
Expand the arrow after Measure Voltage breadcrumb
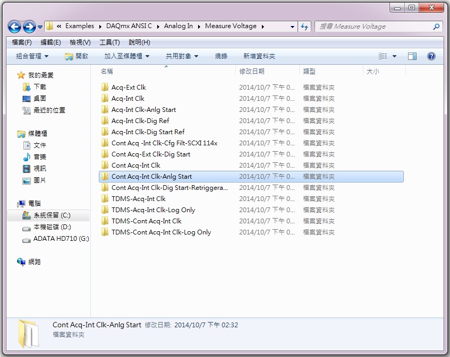pyautogui.click(x=262, y=27)
